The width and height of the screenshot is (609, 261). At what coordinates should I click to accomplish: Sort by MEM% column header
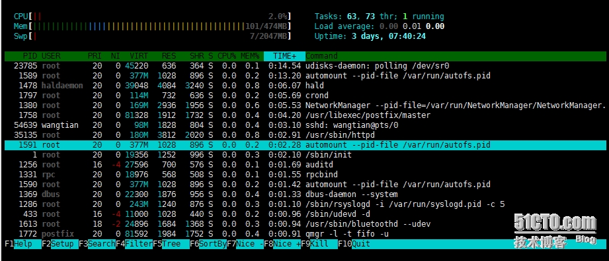pos(250,56)
